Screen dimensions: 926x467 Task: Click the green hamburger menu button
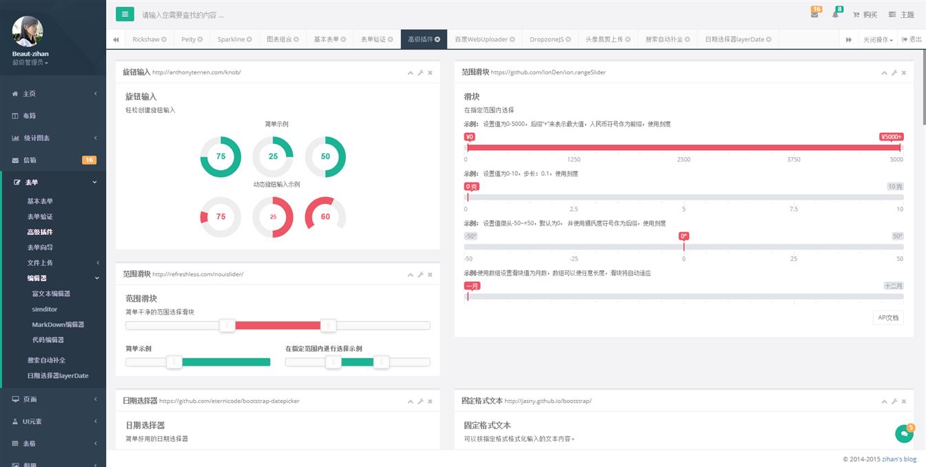point(125,14)
